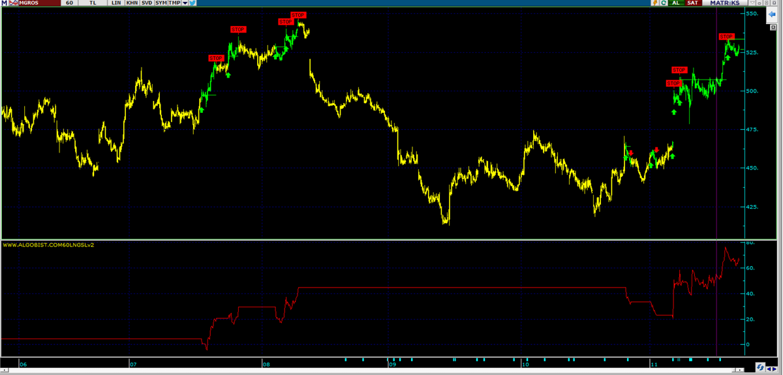Click the indicator 40 scale label
The height and width of the screenshot is (375, 783).
pos(750,293)
